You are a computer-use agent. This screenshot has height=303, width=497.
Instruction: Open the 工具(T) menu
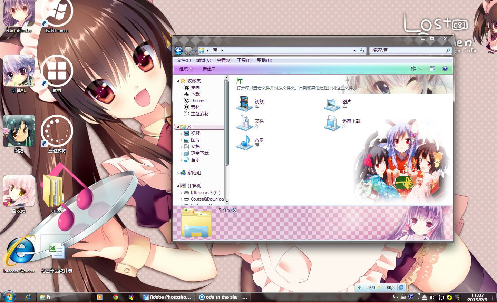(x=244, y=60)
